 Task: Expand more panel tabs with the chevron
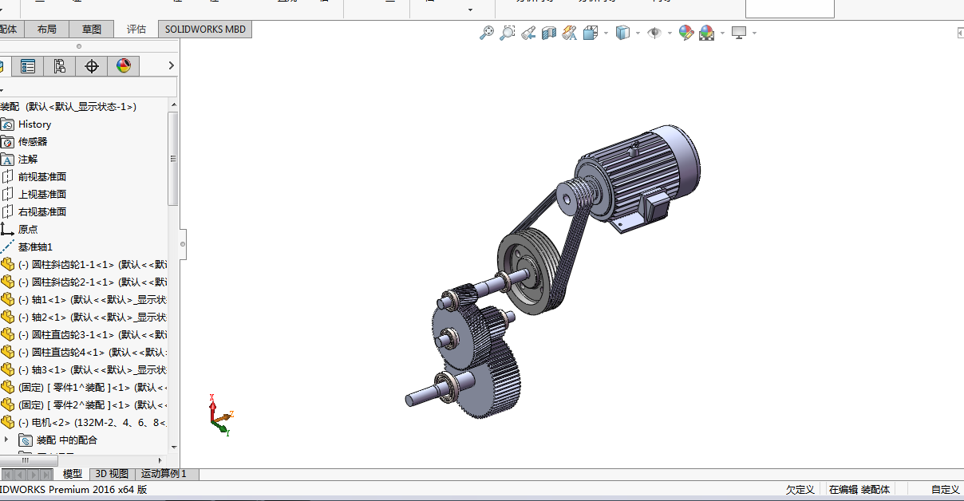click(x=171, y=65)
